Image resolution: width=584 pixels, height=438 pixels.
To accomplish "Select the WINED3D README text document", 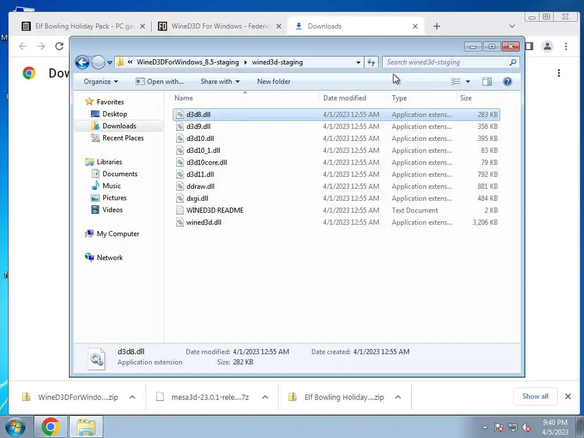I will (336, 210).
